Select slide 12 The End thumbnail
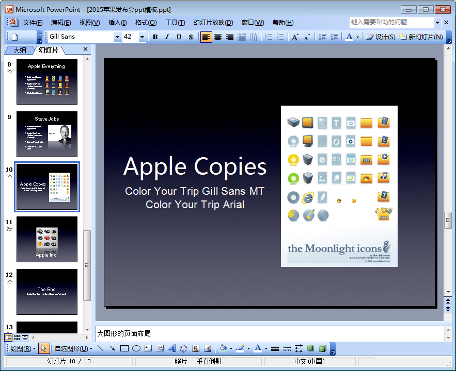Screen dimensions: 456x371 [x=47, y=292]
